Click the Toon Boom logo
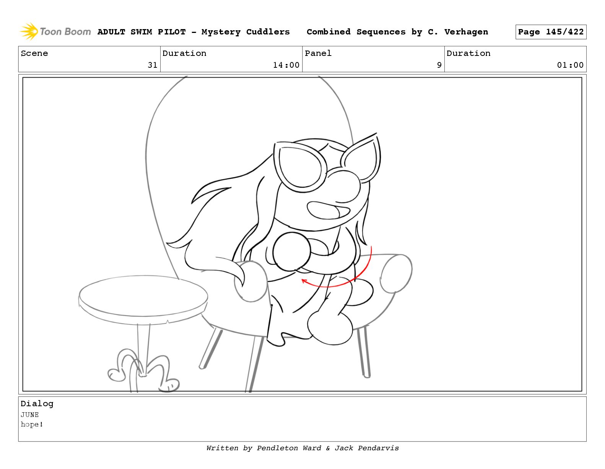The width and height of the screenshot is (605, 469). (x=55, y=31)
